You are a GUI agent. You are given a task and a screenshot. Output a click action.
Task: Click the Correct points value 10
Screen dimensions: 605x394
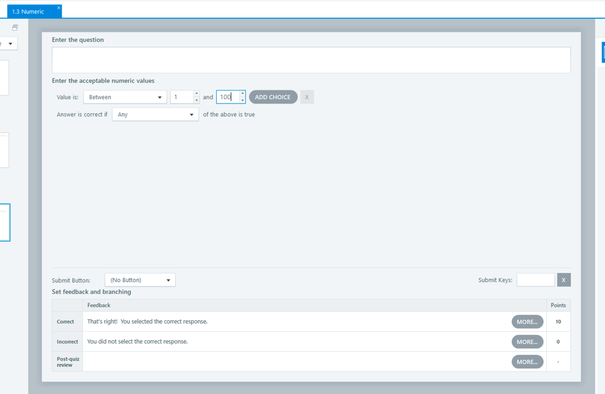(558, 321)
